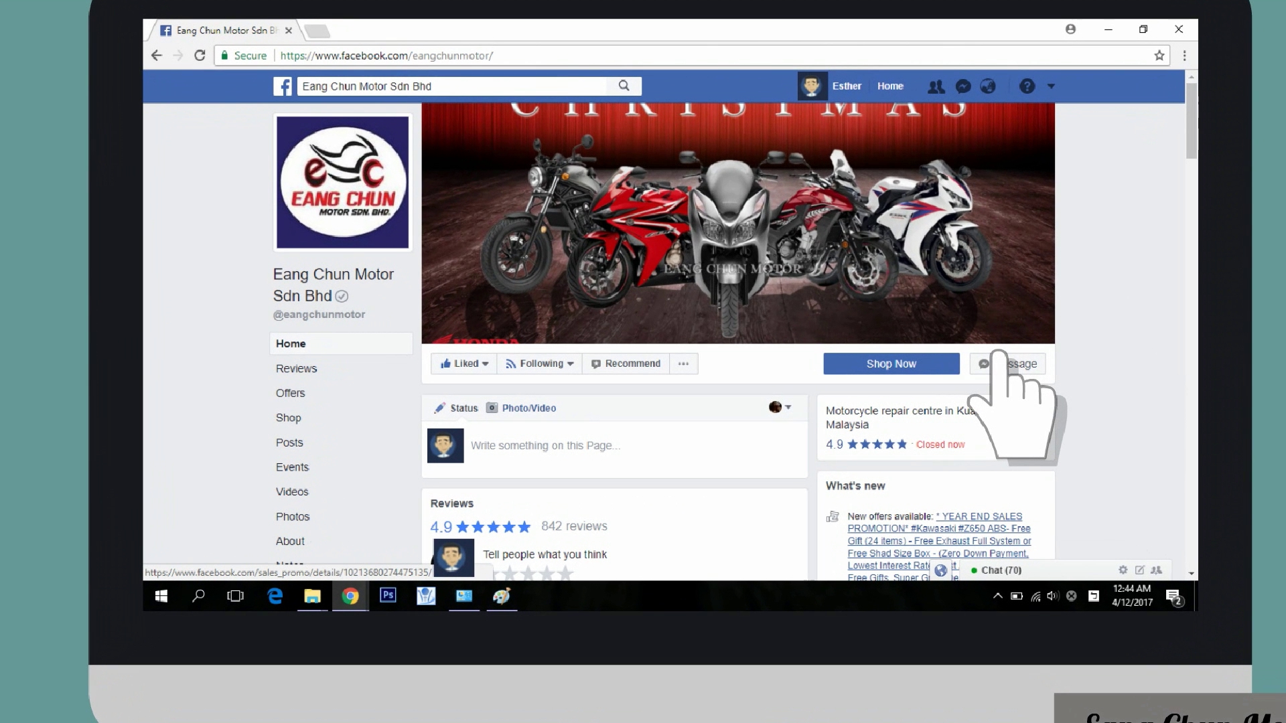Open Messenger icon in top bar

(x=963, y=86)
